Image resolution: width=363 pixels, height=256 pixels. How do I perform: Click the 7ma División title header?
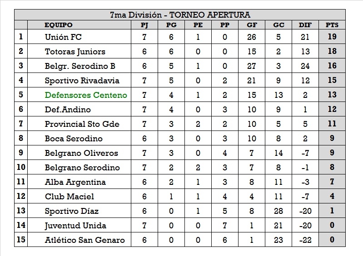(x=180, y=15)
